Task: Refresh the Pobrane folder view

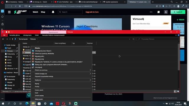Action: (133, 39)
